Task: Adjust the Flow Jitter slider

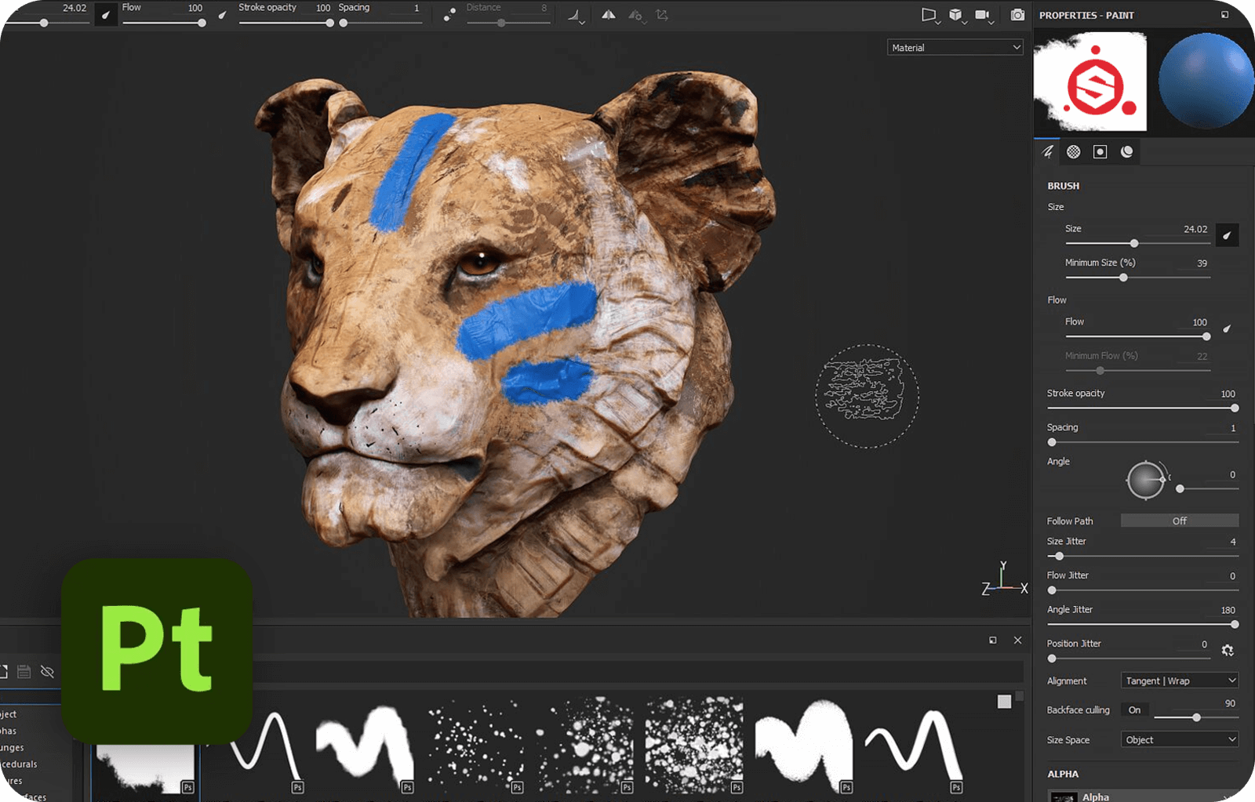Action: tap(1143, 590)
